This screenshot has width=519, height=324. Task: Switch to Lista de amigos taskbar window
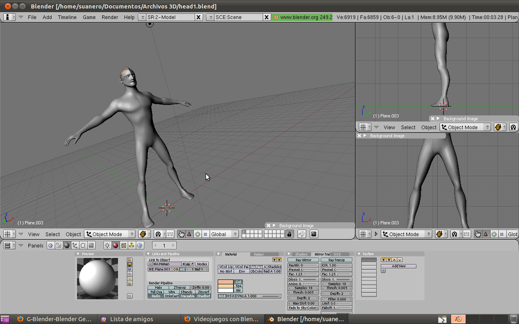tap(131, 319)
